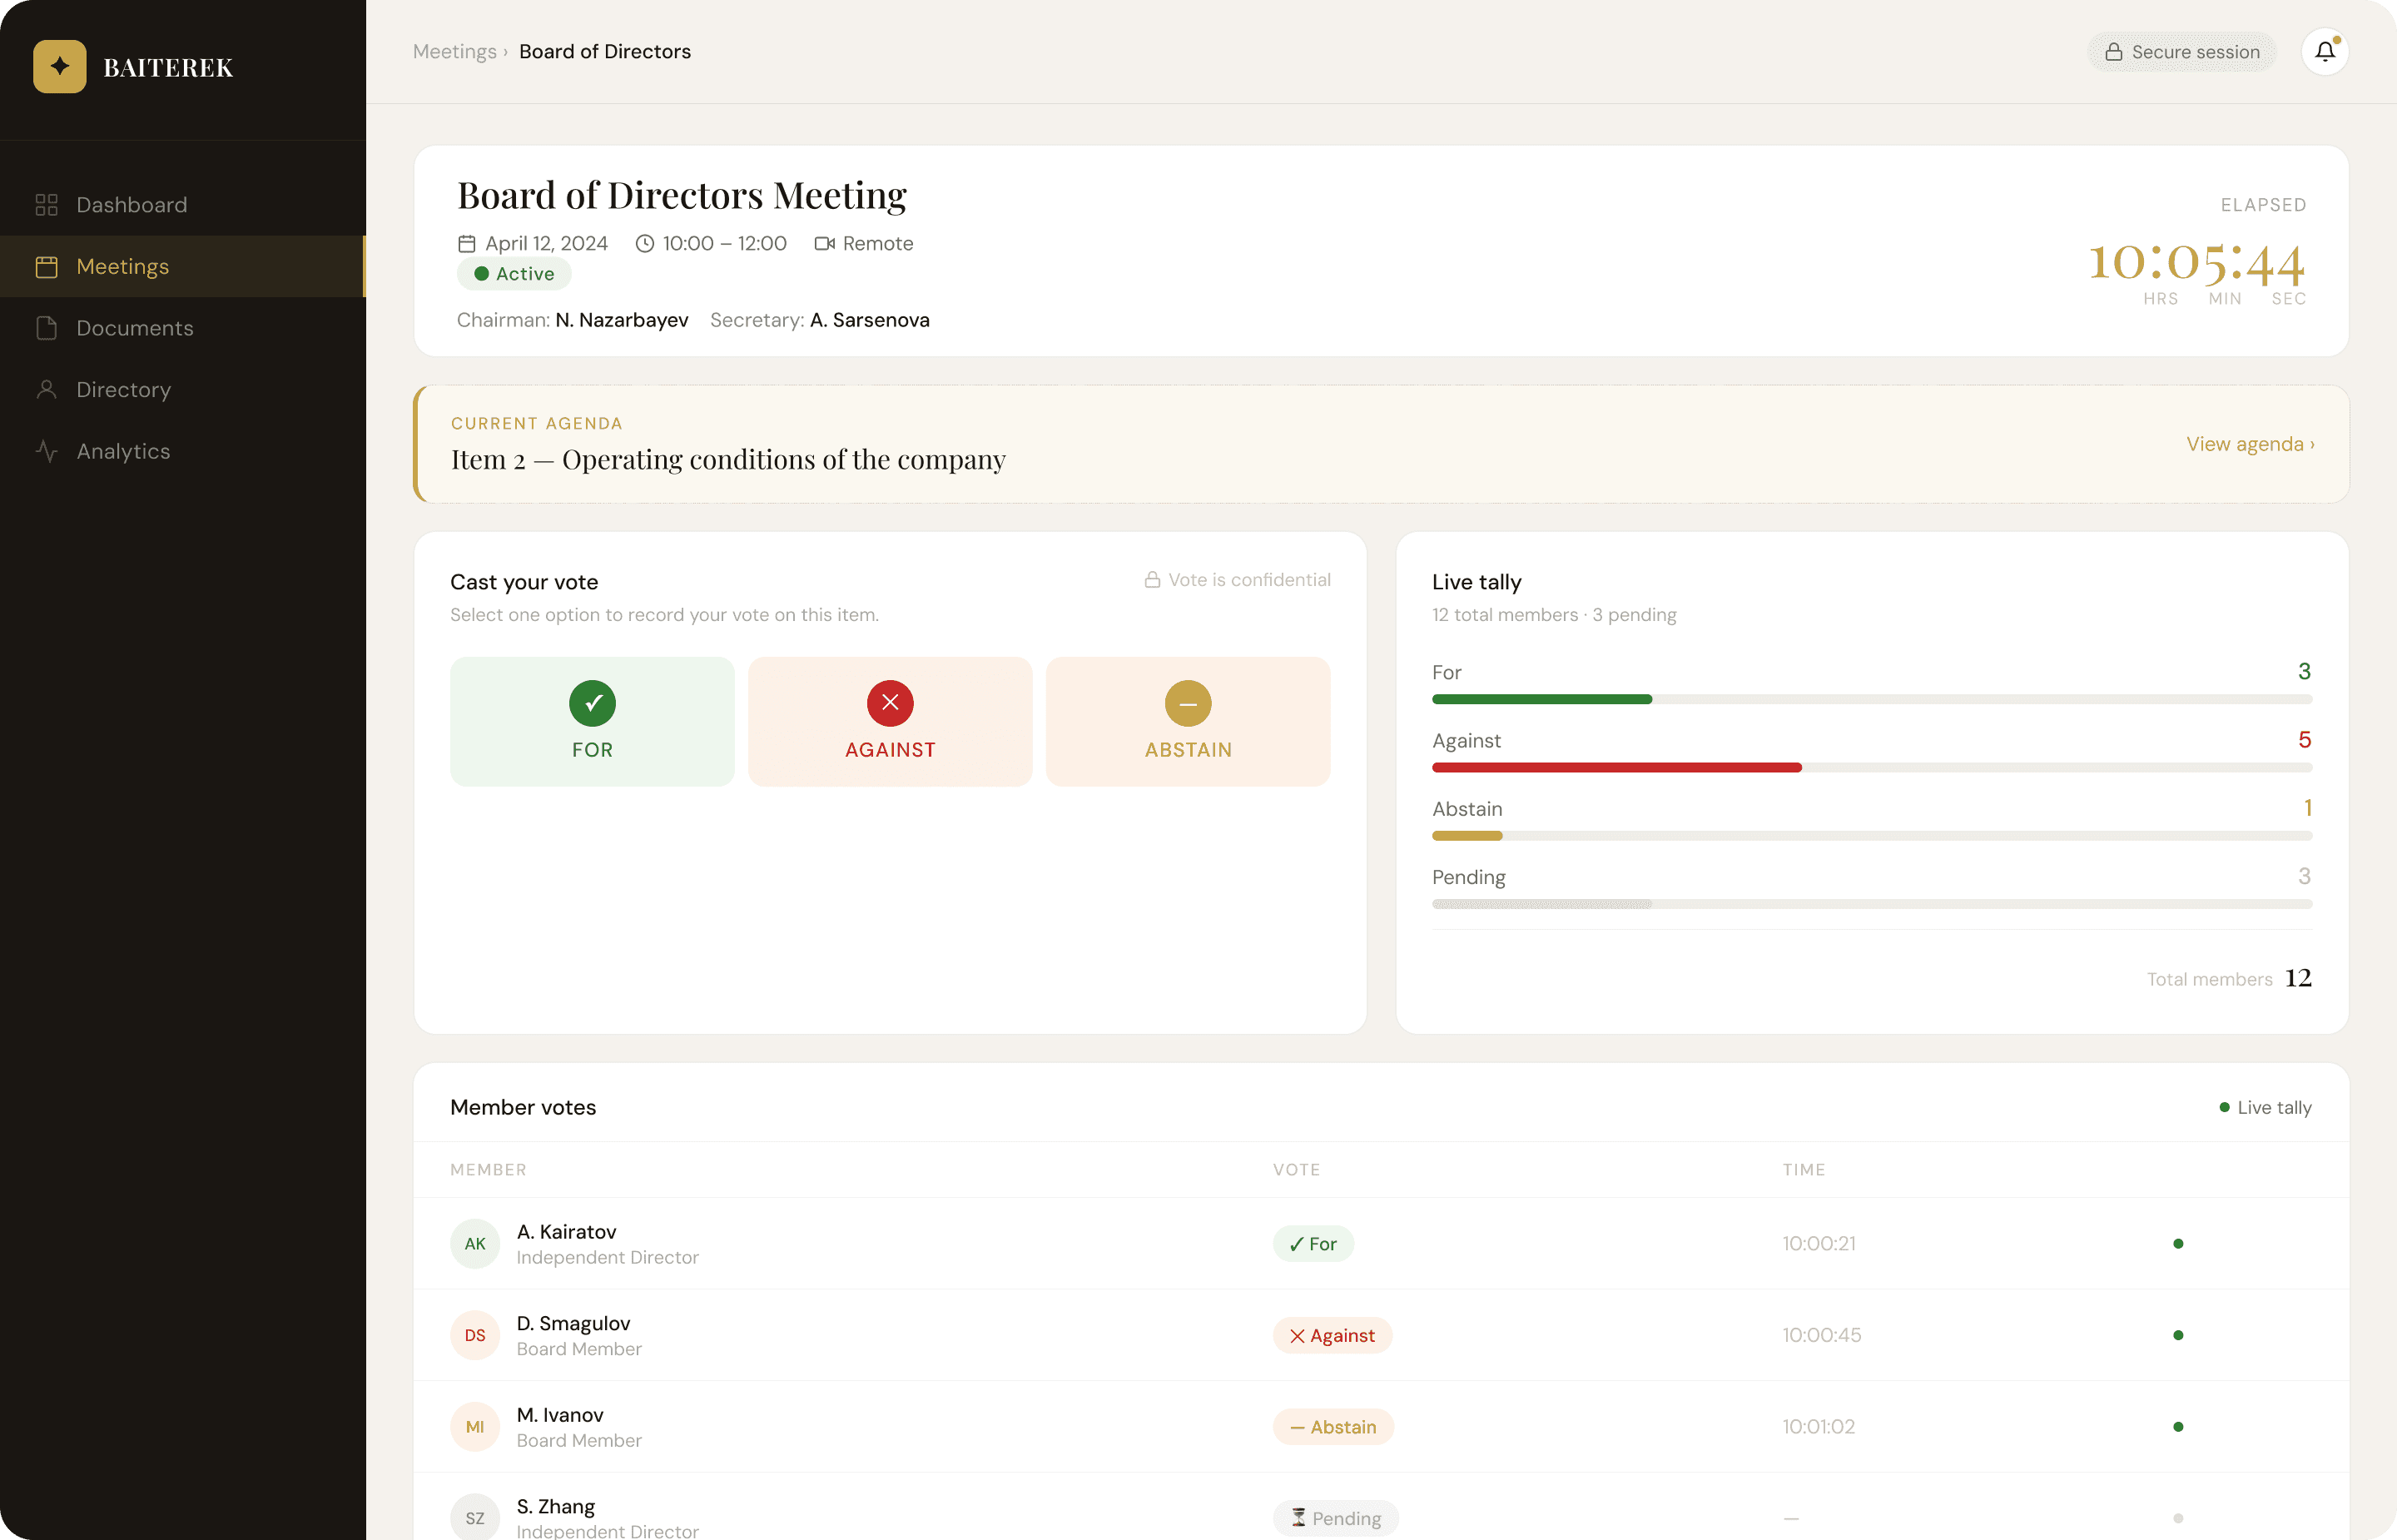Vote FOR on the current item
The image size is (2397, 1540).
(592, 721)
